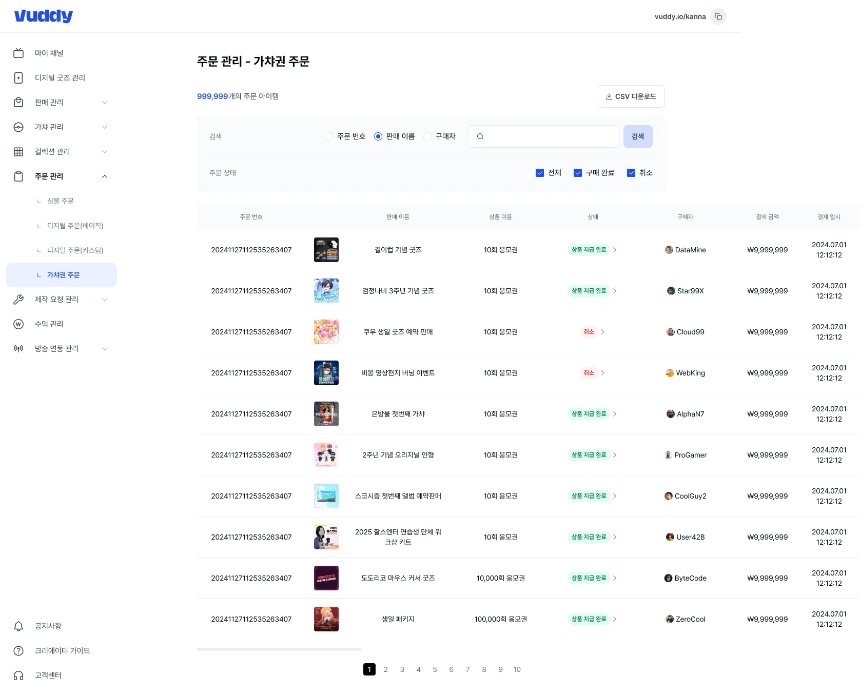
Task: Go to page 10
Action: (517, 669)
